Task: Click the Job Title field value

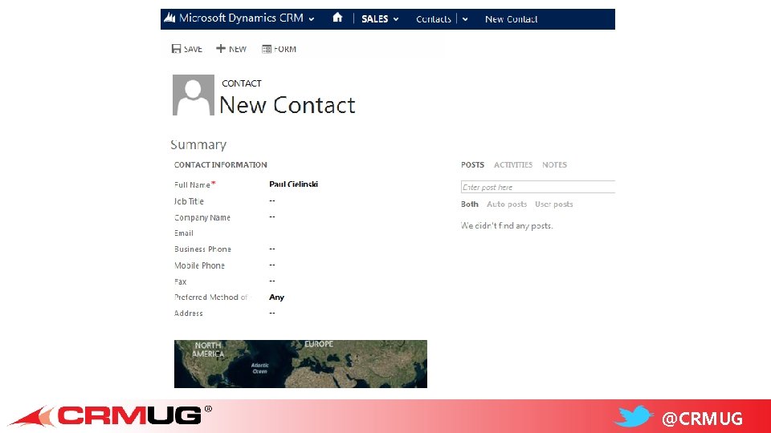Action: tap(272, 200)
